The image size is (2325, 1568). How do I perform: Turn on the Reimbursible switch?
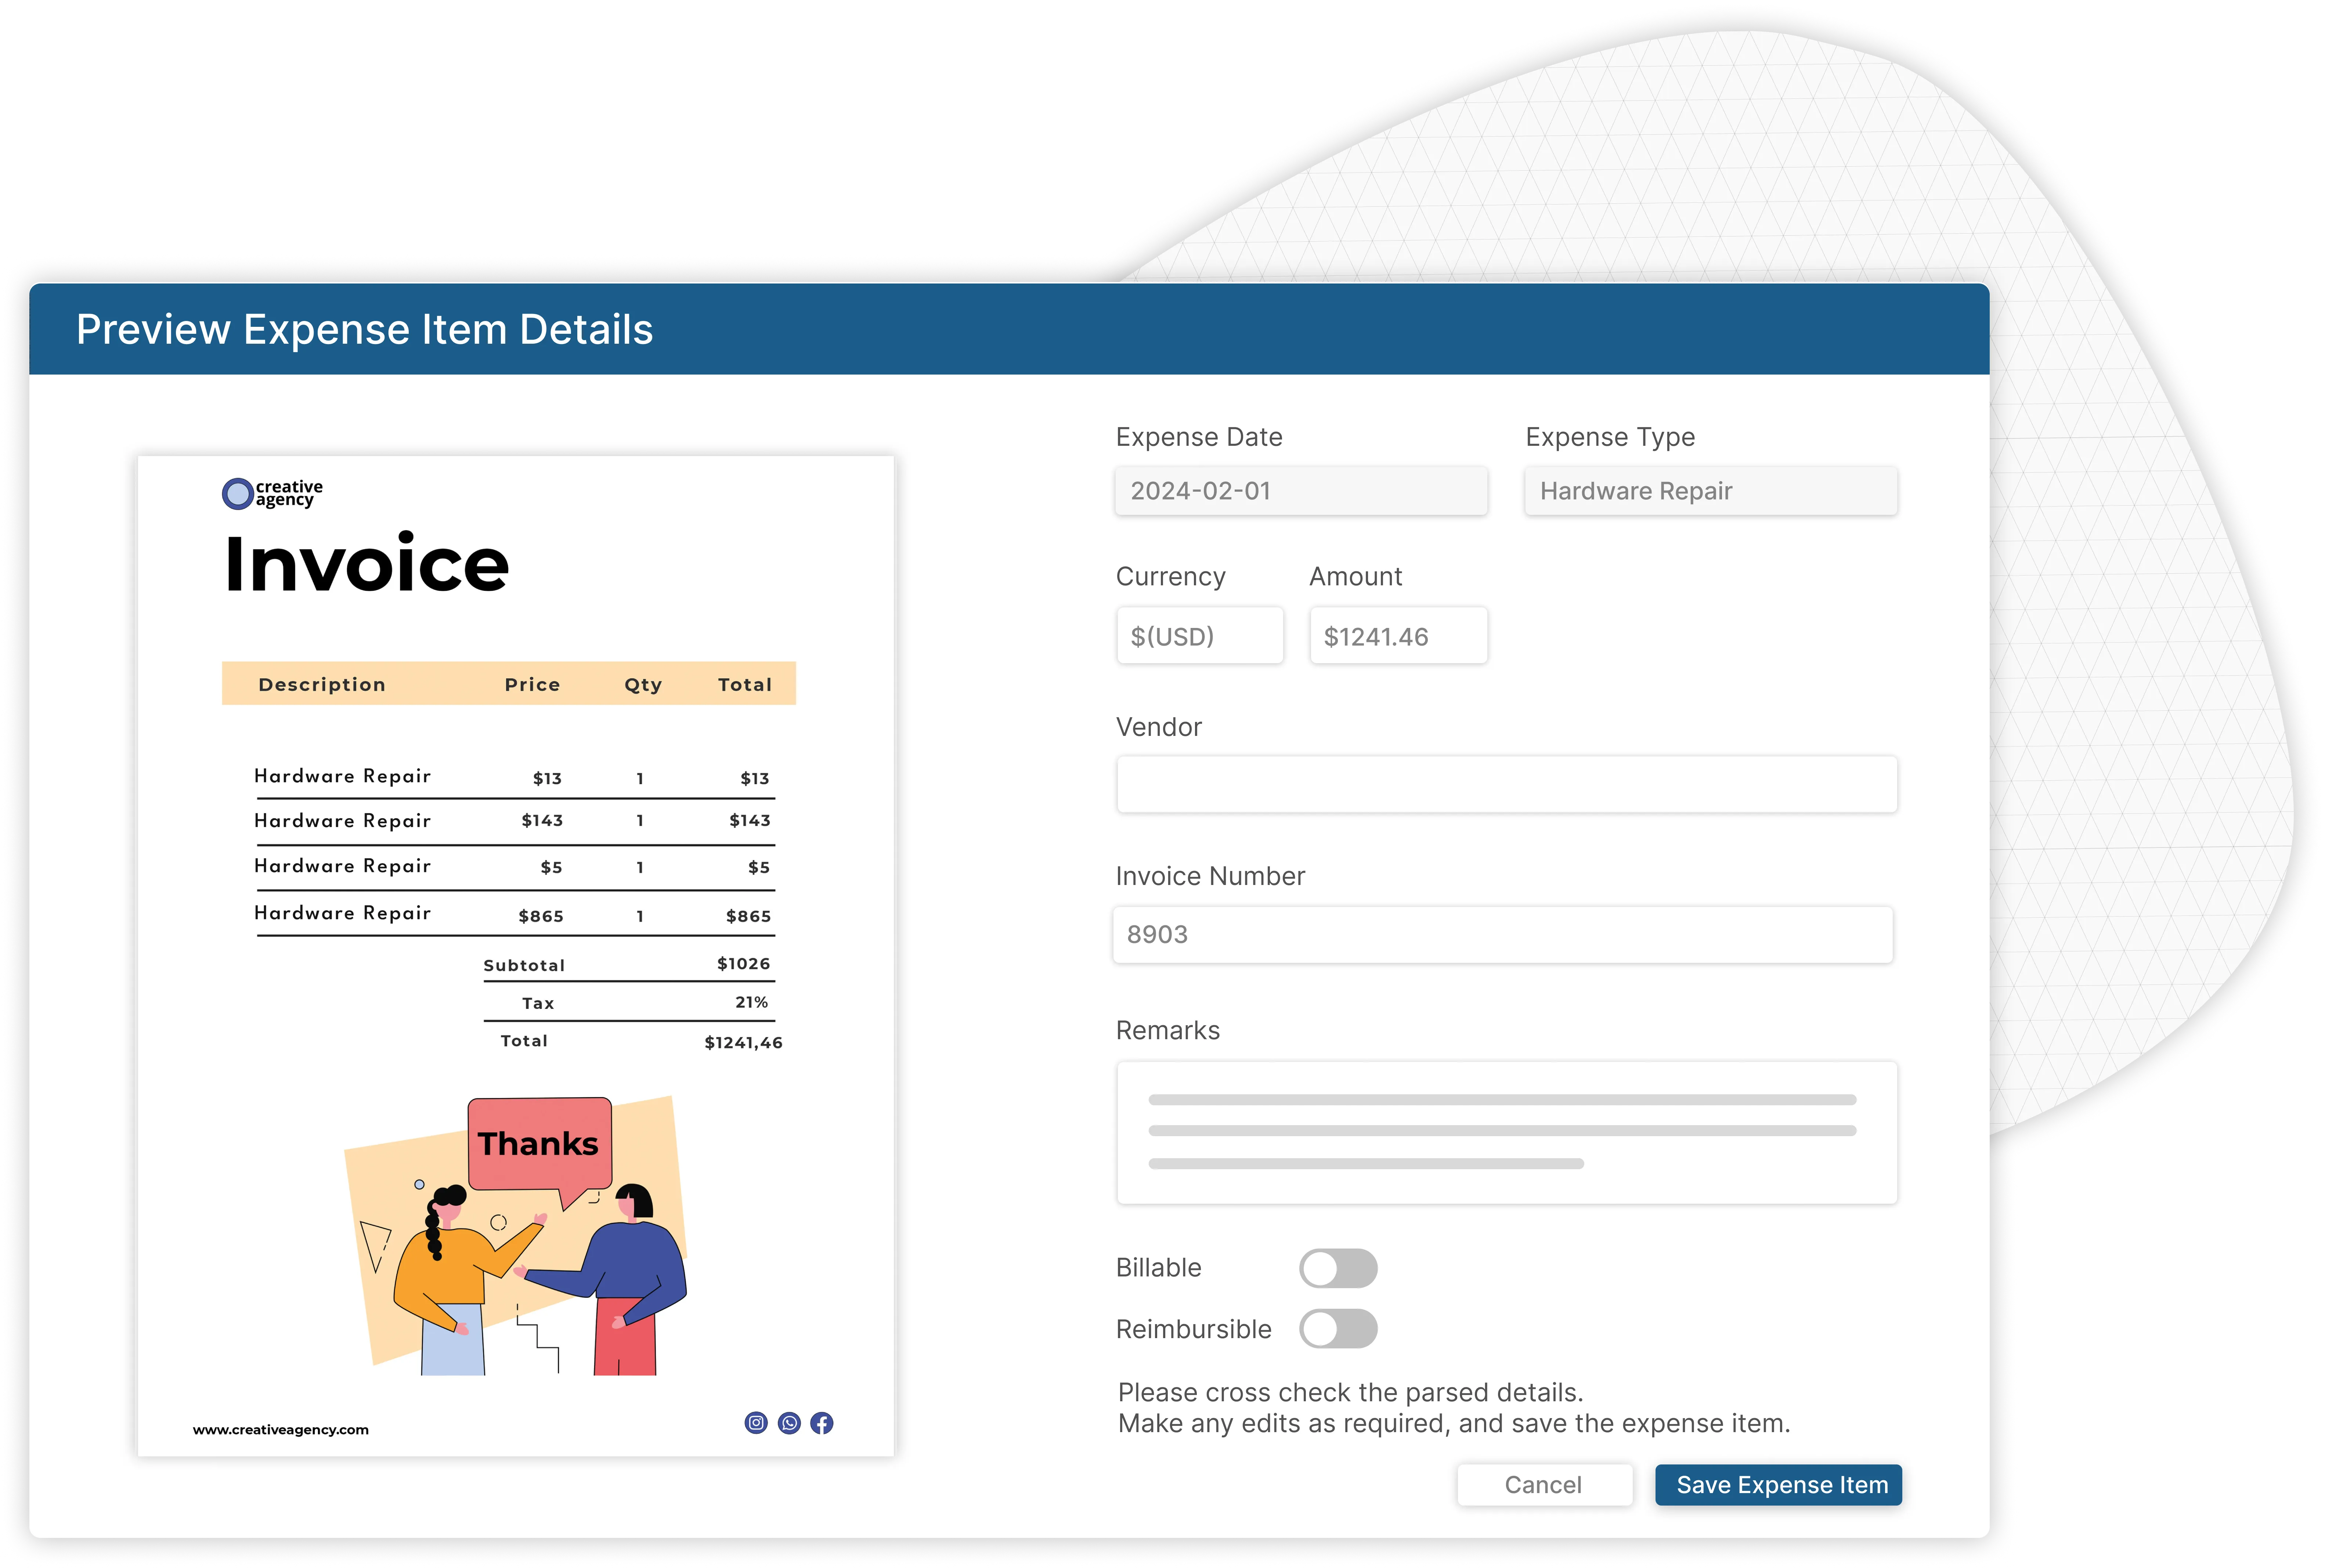(x=1338, y=1329)
